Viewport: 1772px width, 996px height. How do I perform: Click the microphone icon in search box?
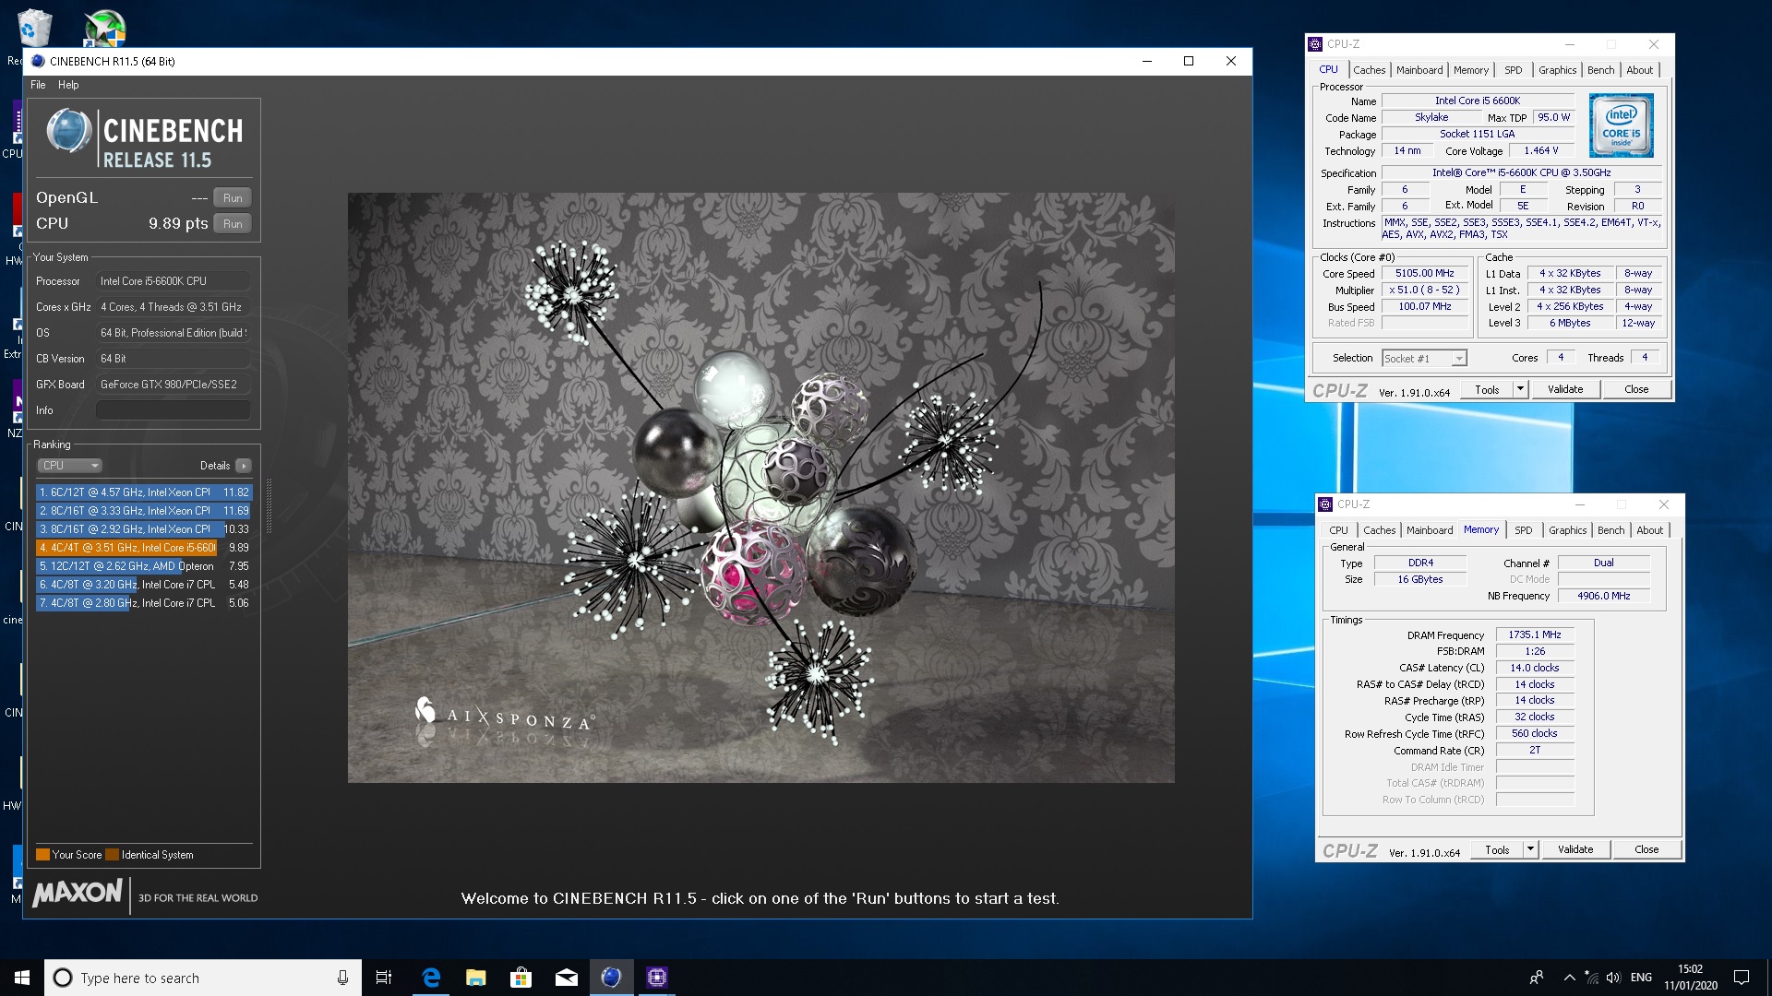click(342, 978)
